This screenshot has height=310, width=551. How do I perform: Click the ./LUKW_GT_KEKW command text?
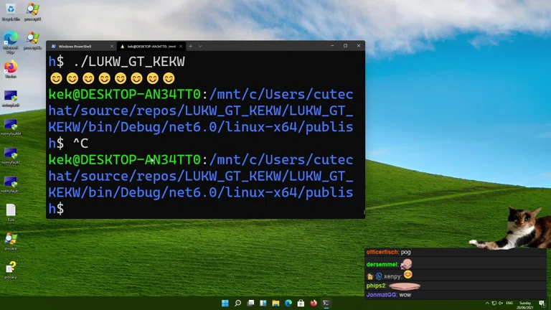click(x=129, y=62)
